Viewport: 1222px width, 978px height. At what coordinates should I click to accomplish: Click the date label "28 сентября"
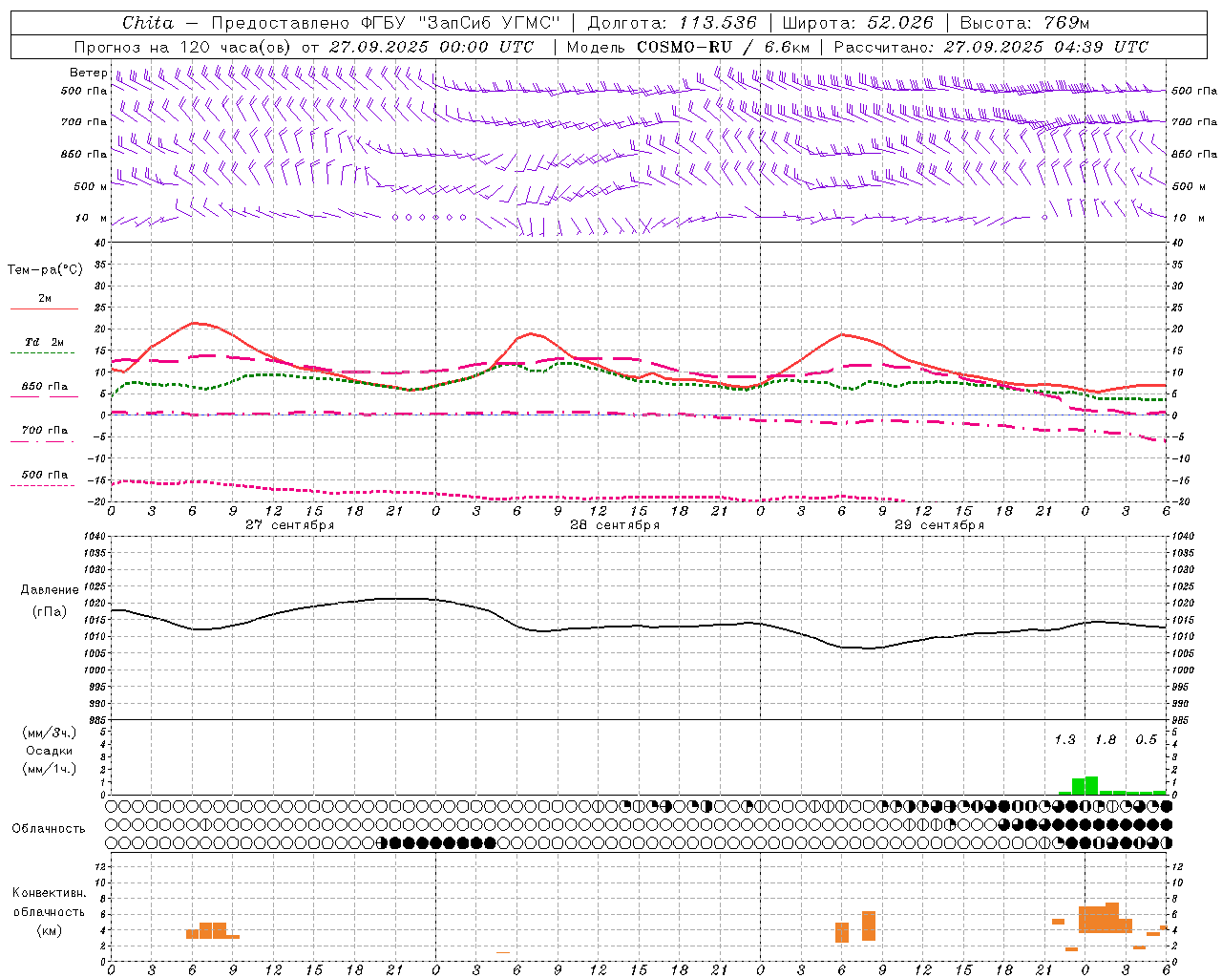pyautogui.click(x=615, y=525)
